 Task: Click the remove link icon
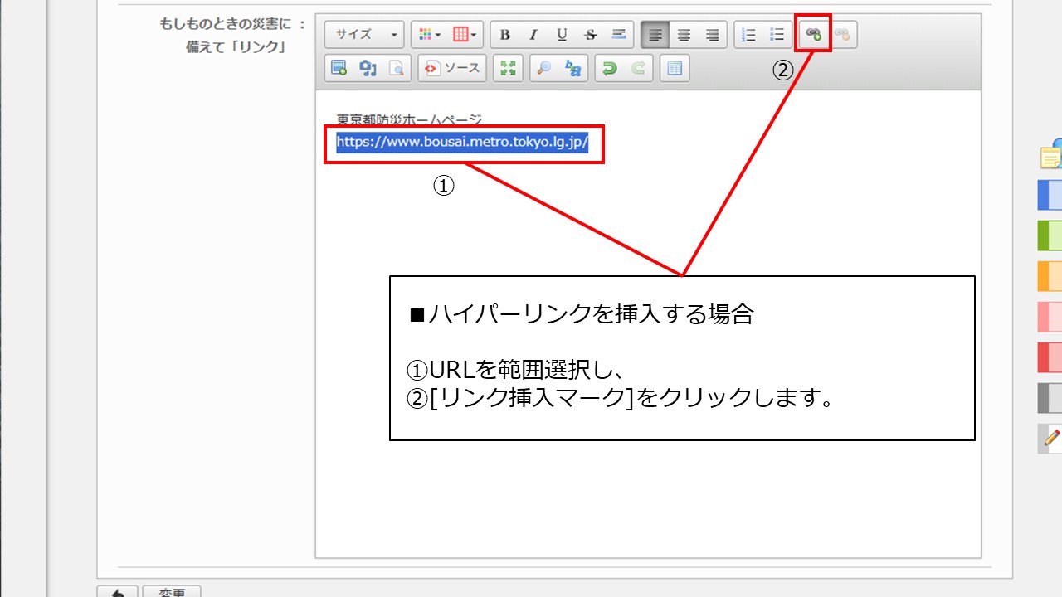click(842, 35)
